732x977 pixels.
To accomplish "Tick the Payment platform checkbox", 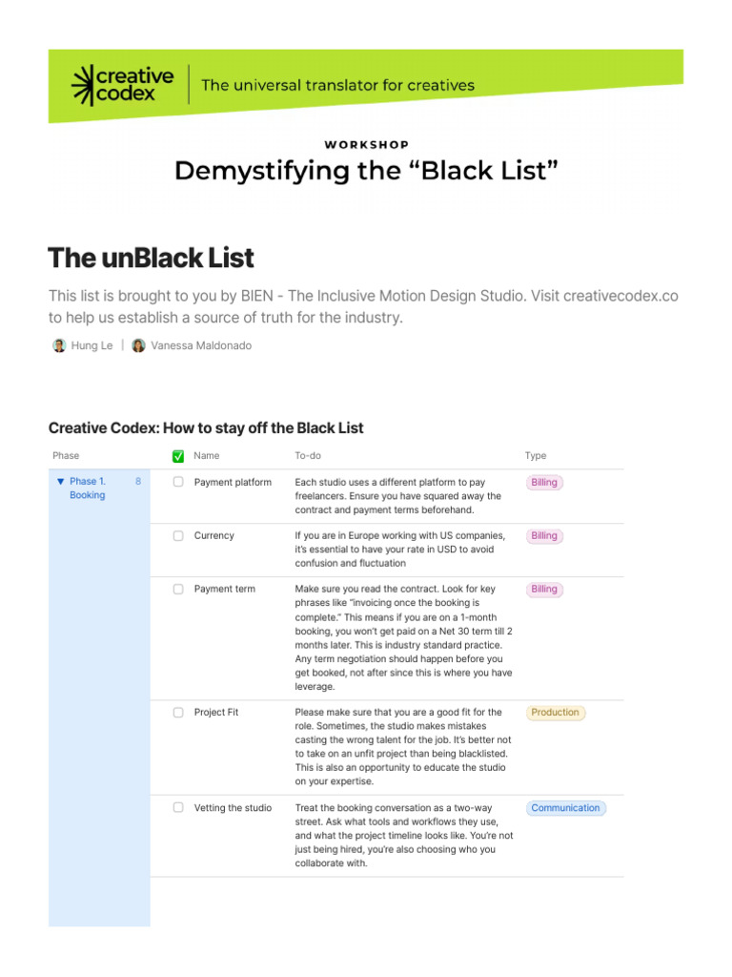I will [x=178, y=483].
